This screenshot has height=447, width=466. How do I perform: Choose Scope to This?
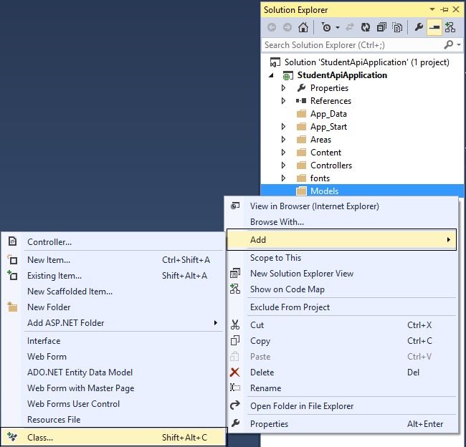341,258
